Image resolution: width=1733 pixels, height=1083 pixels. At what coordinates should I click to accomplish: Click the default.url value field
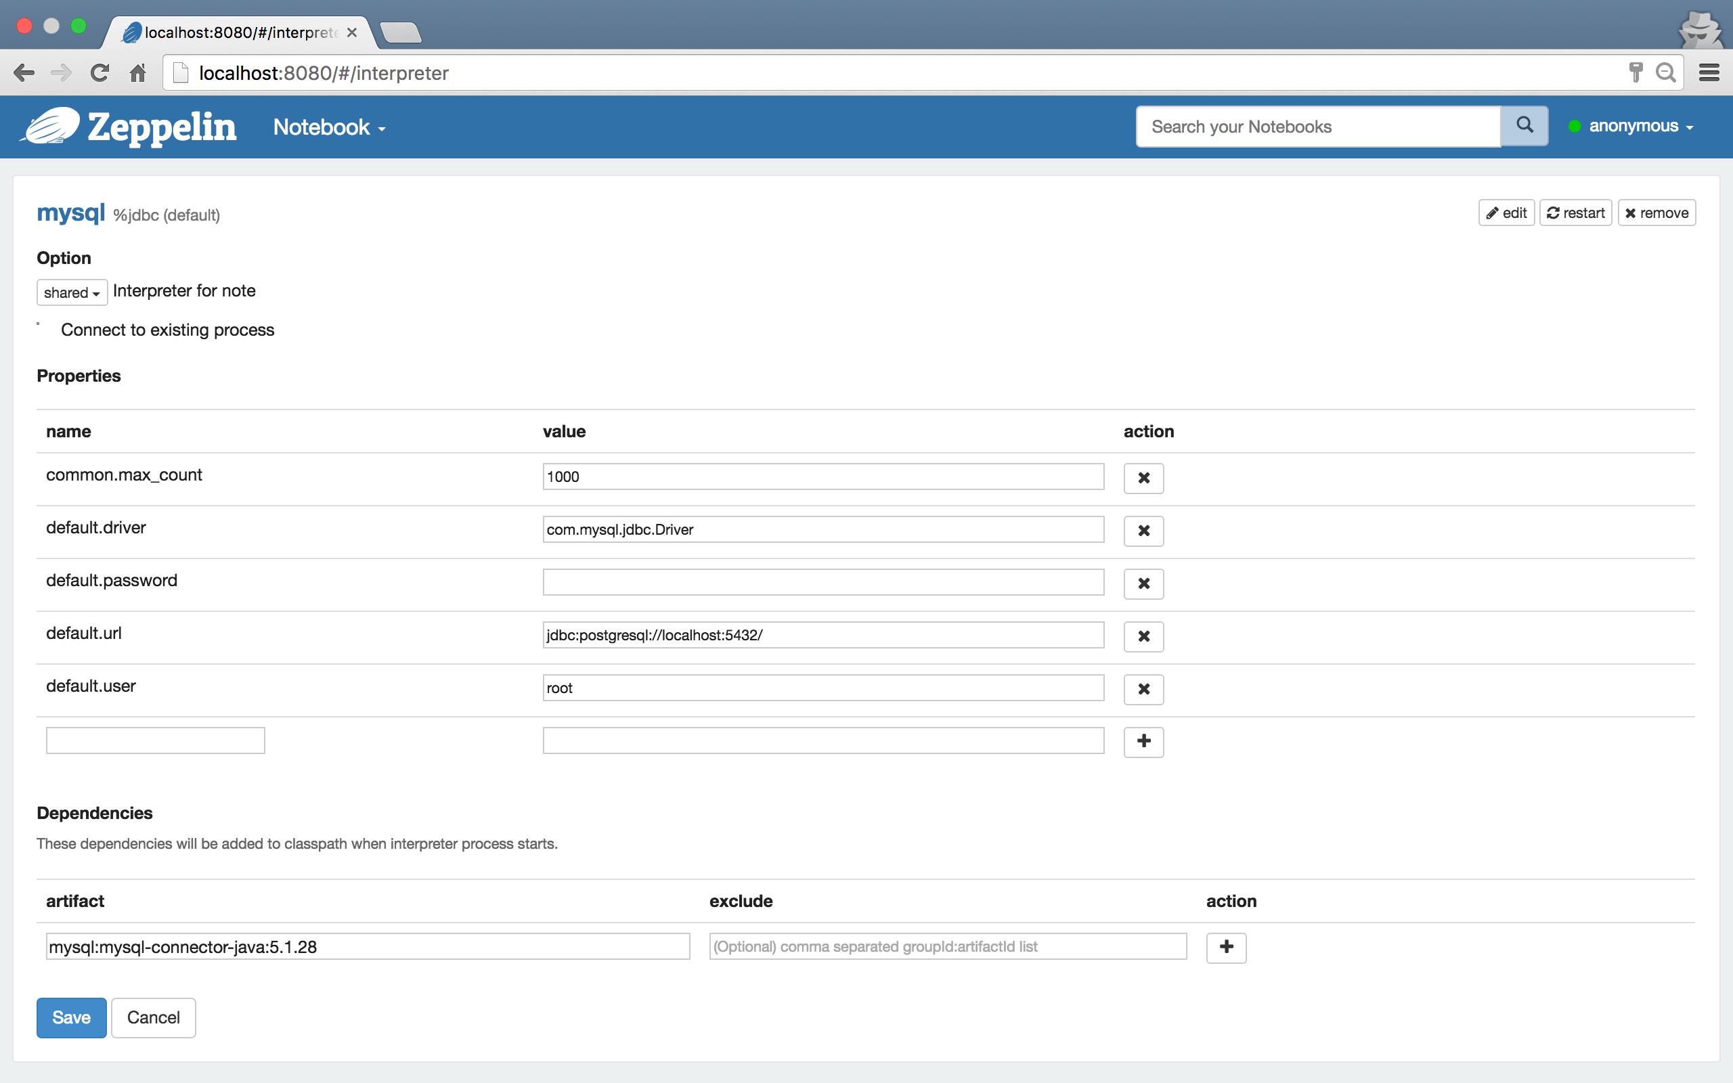pyautogui.click(x=822, y=636)
